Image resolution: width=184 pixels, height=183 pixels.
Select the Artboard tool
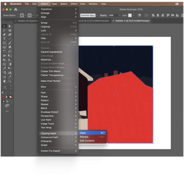(x=4, y=77)
